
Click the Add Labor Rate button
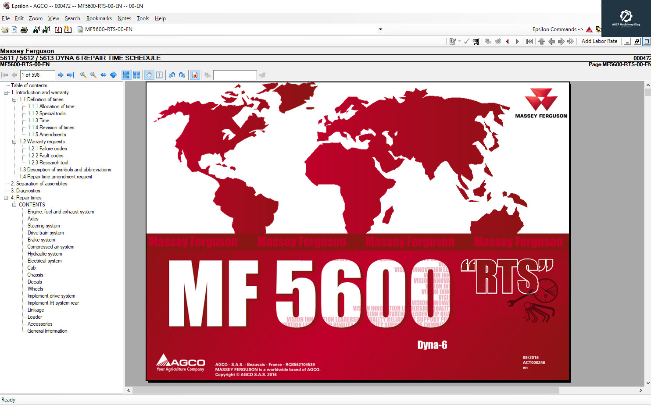(599, 41)
